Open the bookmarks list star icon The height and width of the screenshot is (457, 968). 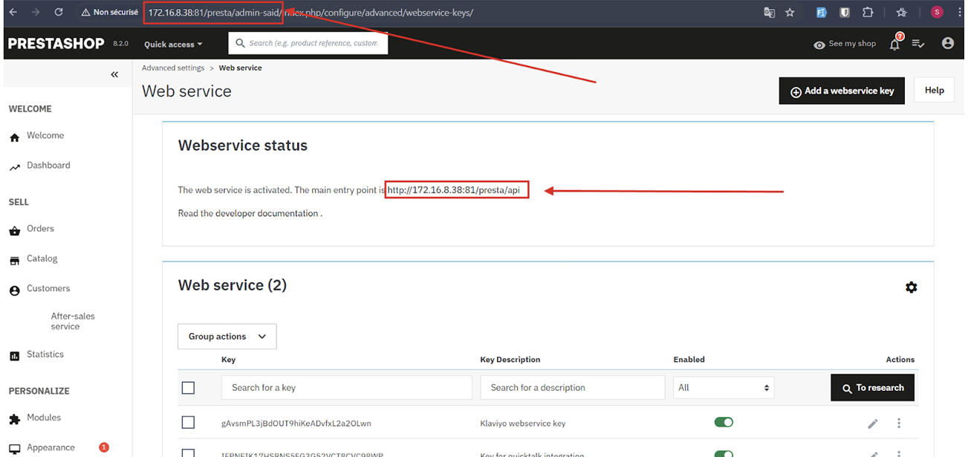coord(901,13)
